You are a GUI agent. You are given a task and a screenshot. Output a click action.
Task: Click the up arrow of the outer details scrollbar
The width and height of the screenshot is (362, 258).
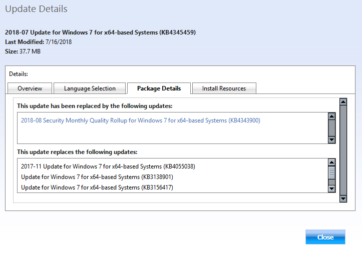tap(343, 102)
